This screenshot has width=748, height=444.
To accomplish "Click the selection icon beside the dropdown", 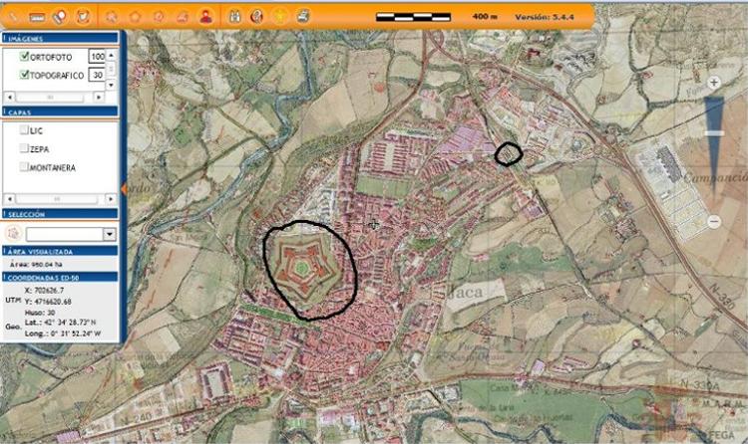I will (x=13, y=232).
